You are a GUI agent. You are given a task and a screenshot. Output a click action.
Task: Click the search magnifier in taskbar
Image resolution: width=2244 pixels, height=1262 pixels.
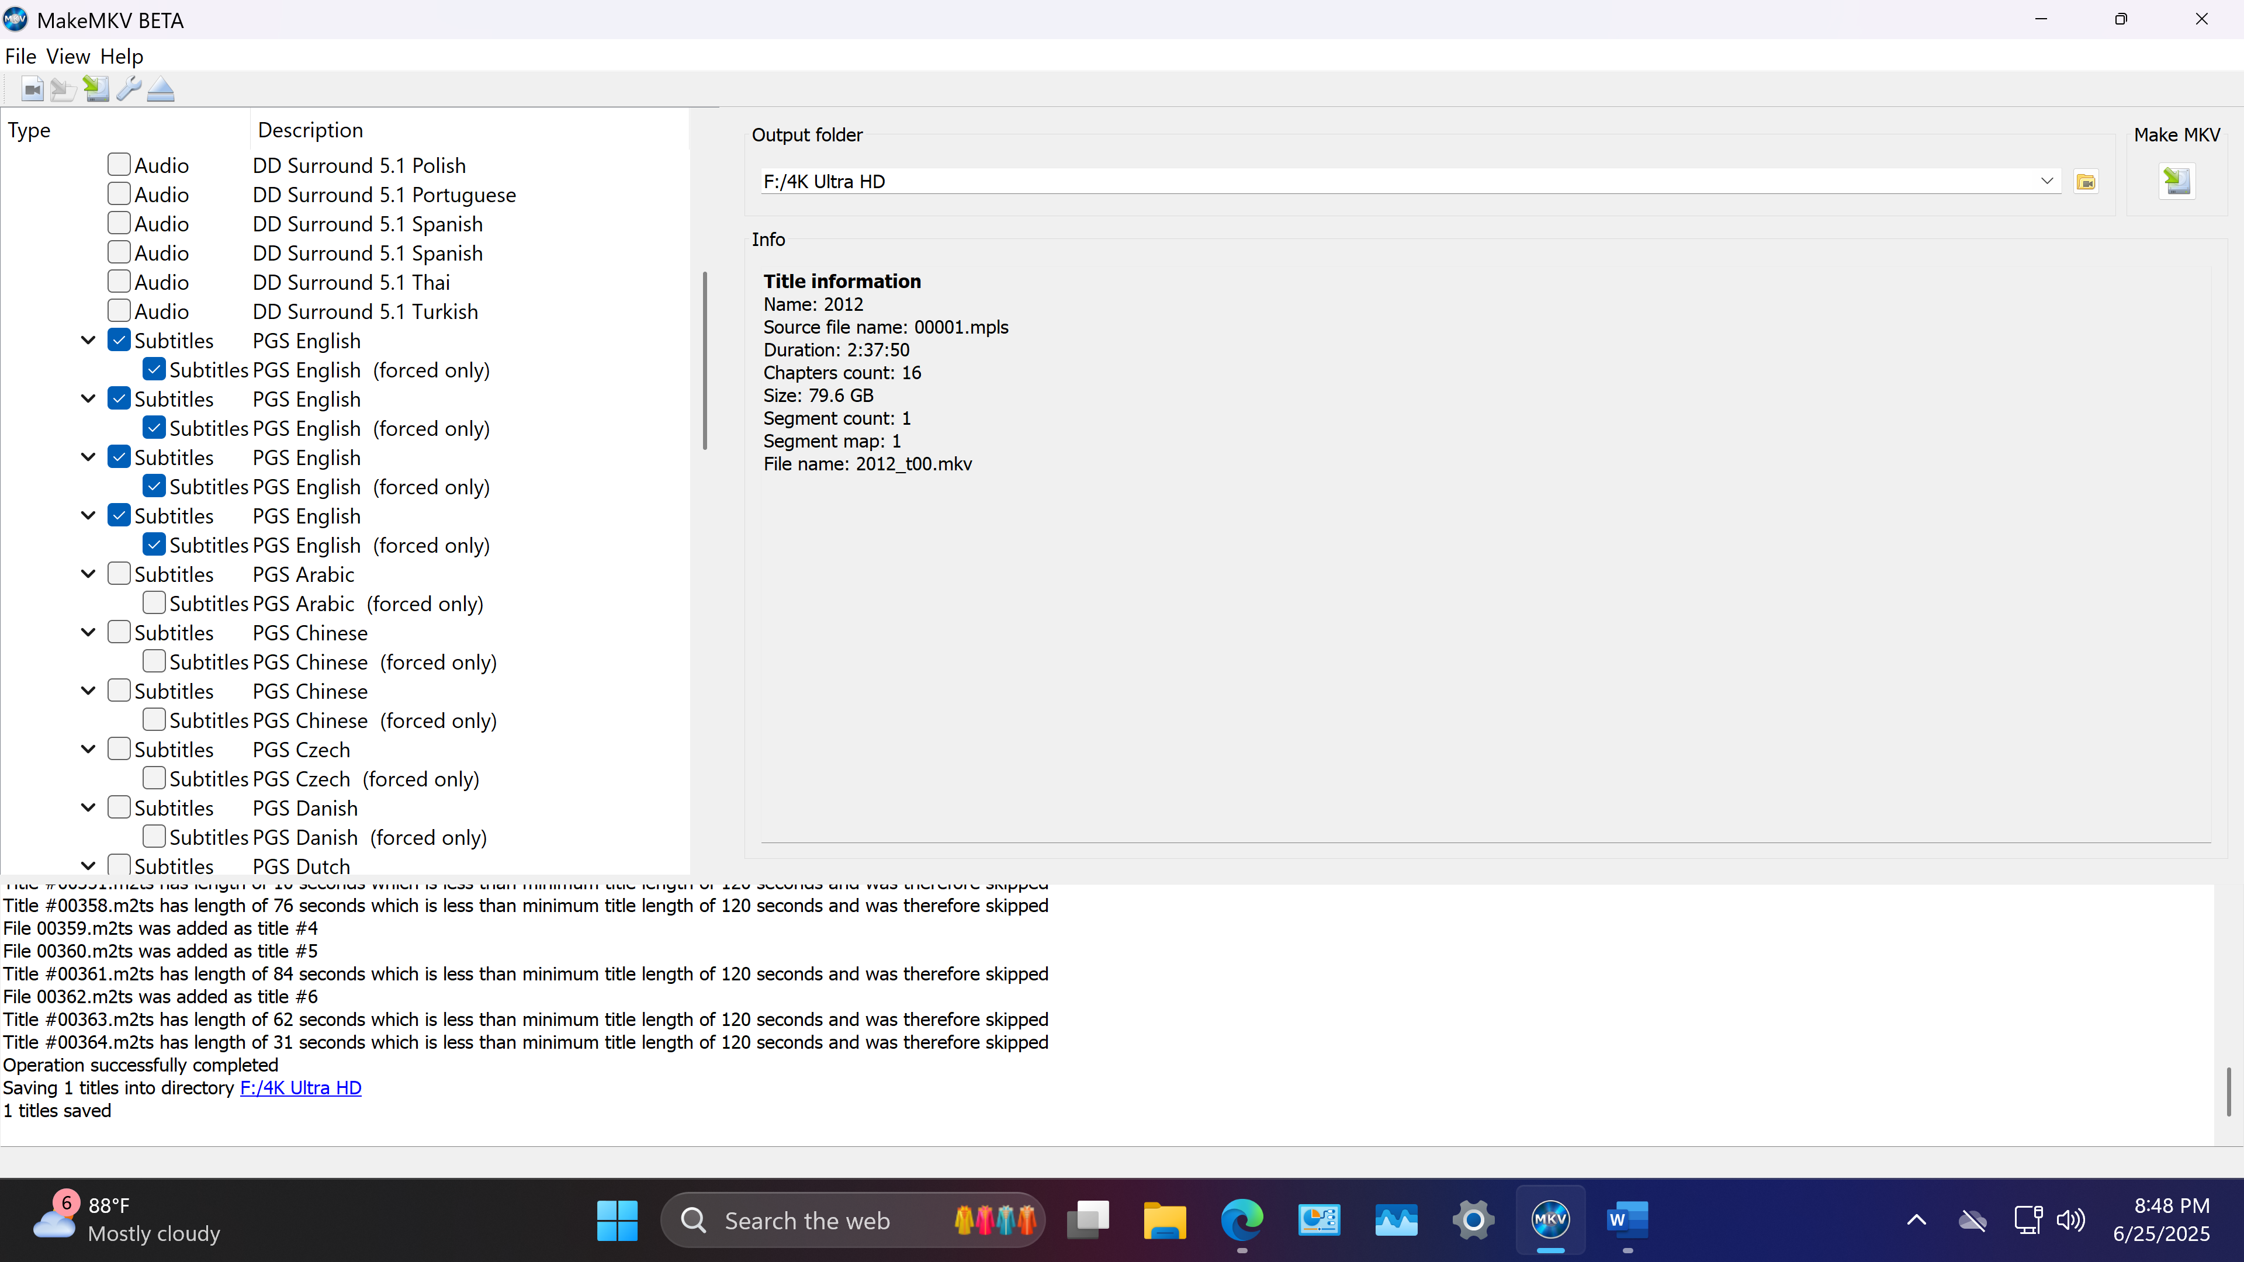coord(694,1220)
